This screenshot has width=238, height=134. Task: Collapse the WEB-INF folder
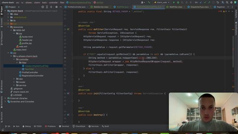[11, 30]
